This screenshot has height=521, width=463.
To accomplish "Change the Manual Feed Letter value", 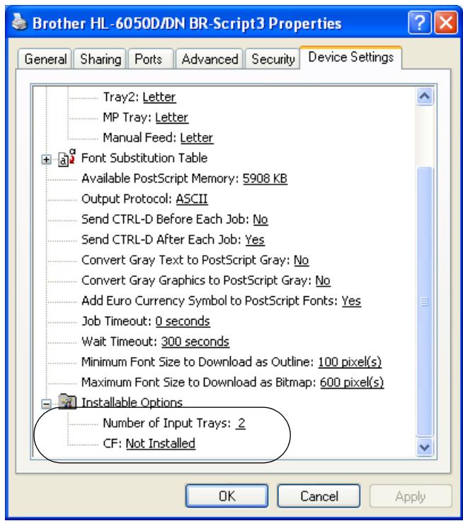I will point(196,138).
